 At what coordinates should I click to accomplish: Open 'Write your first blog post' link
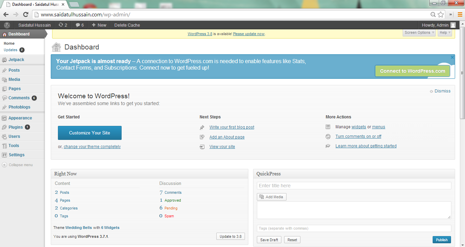click(232, 127)
